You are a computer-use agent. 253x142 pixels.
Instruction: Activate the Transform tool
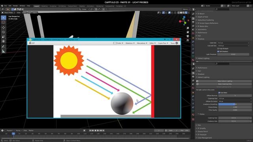click(x=4, y=41)
